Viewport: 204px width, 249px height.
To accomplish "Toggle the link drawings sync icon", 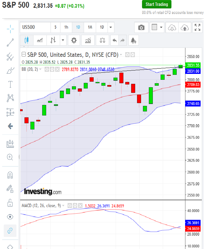I will (10, 231).
